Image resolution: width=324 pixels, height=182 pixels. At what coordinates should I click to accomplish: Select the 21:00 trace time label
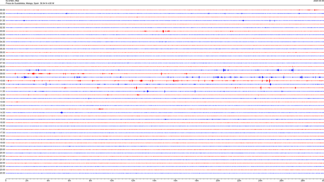click(x=2, y=156)
